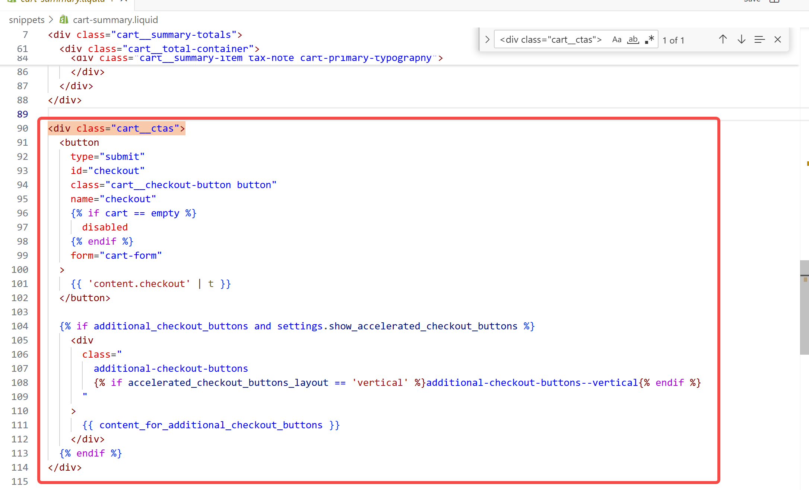
Task: Click line number 104 in gutter
Action: (20, 326)
